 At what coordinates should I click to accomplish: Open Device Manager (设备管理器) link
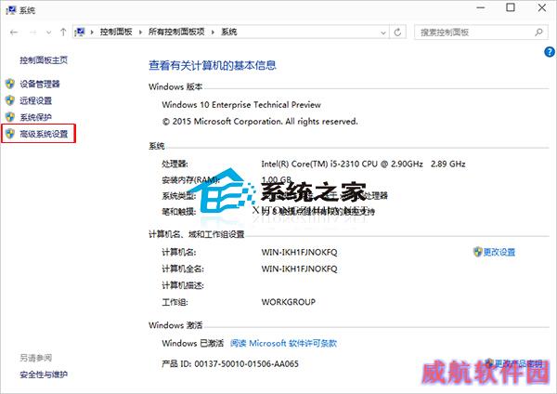(40, 84)
